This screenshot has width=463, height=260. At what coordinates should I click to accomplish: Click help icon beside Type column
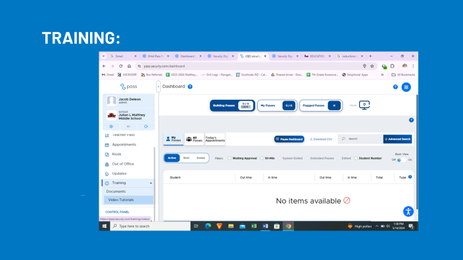[x=410, y=177]
